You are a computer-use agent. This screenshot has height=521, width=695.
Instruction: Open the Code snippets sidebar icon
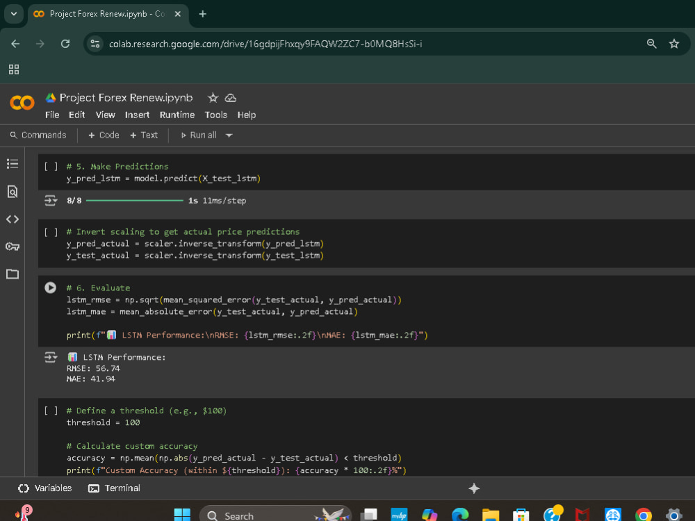click(x=13, y=219)
